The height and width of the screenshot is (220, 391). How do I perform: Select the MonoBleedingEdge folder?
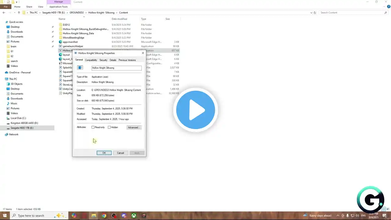(x=73, y=38)
